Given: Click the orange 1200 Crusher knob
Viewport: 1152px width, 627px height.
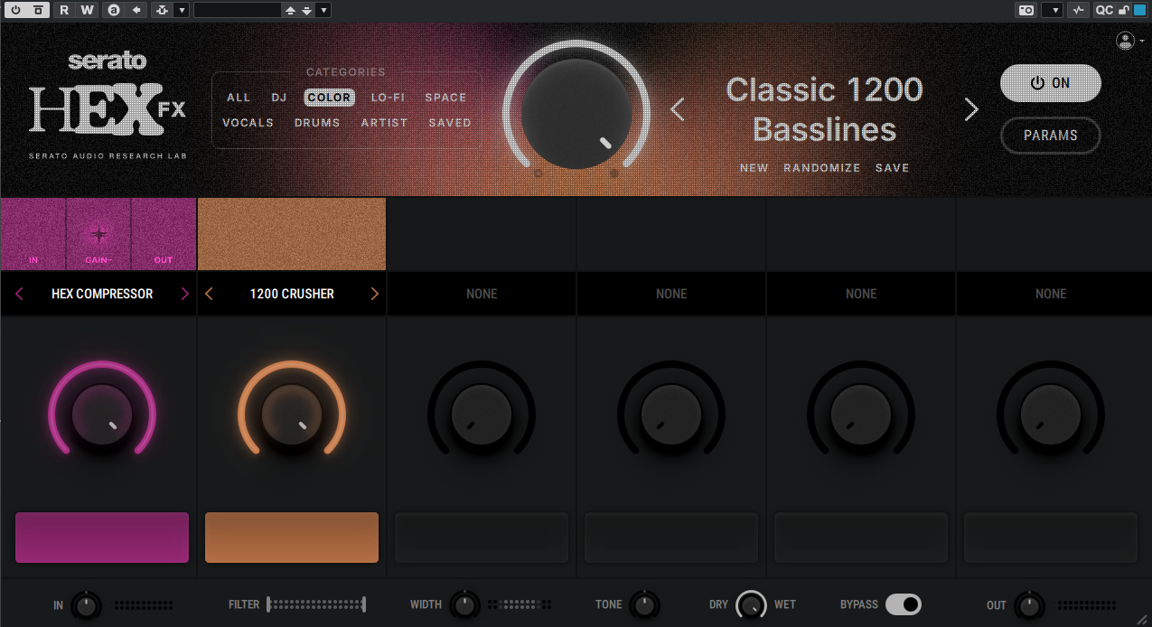Looking at the screenshot, I should 292,414.
